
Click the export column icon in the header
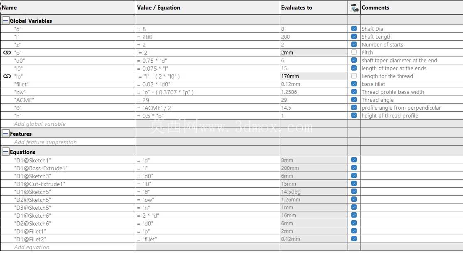(x=354, y=7)
